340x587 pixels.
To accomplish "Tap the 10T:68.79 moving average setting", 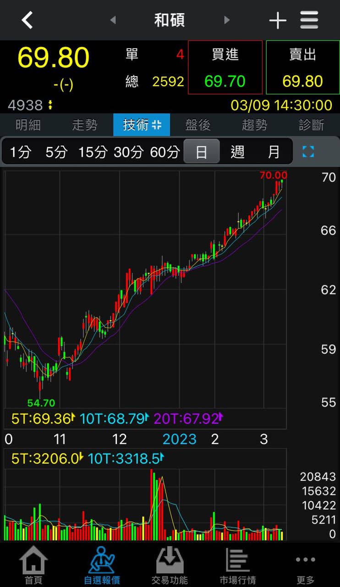I will click(x=115, y=418).
